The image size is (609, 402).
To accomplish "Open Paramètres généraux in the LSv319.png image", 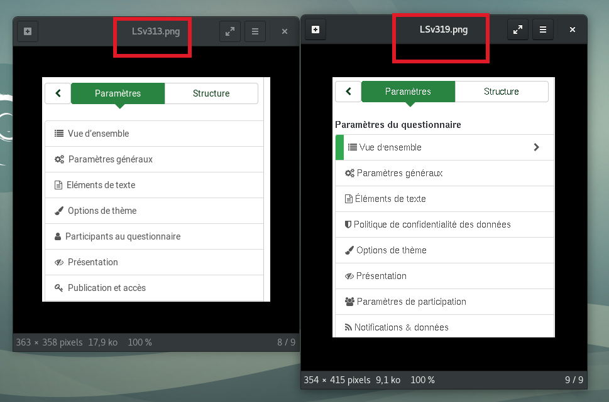I will click(x=445, y=173).
